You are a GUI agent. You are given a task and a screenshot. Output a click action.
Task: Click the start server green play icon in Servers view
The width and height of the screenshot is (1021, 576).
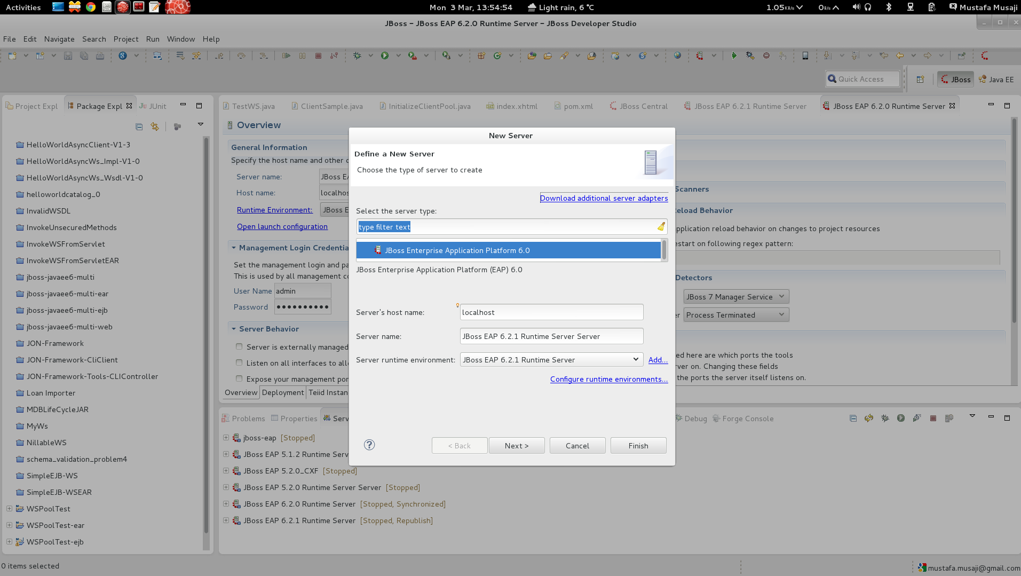pyautogui.click(x=901, y=419)
